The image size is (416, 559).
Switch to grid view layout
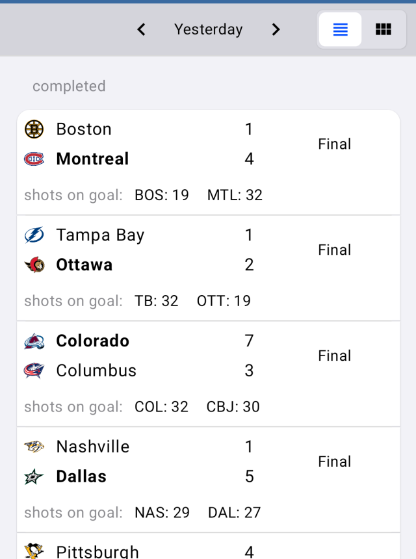click(x=383, y=30)
